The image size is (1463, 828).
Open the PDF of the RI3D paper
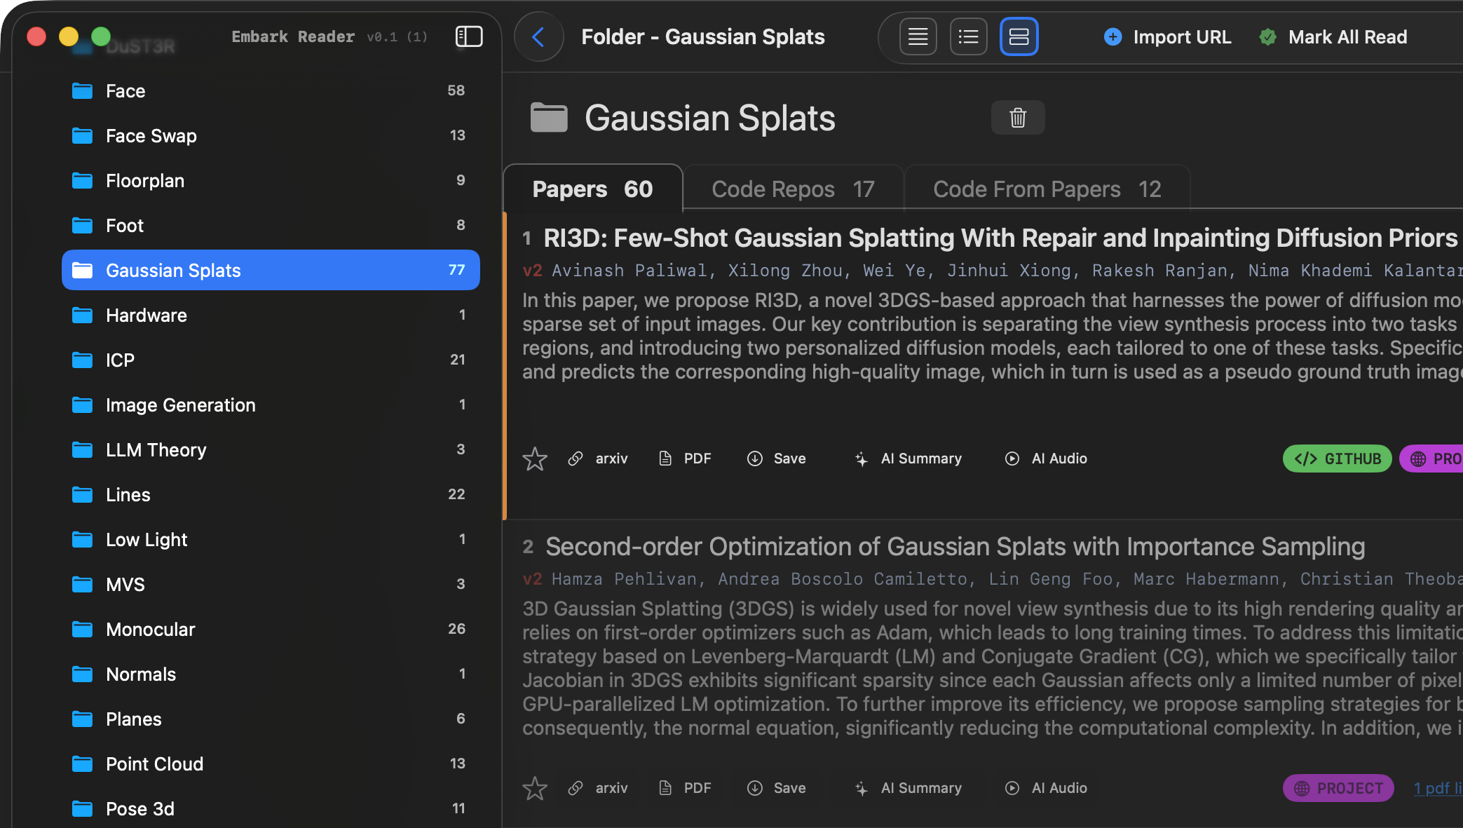(x=686, y=459)
